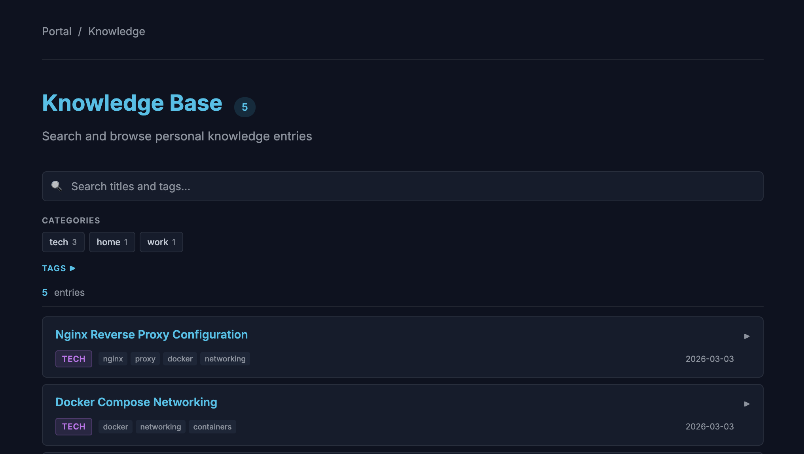The image size is (804, 454).
Task: Expand the Nginx Reverse Proxy Configuration entry arrow
Action: (x=747, y=336)
